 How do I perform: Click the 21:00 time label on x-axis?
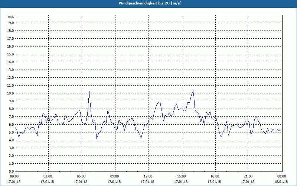[x=249, y=176]
